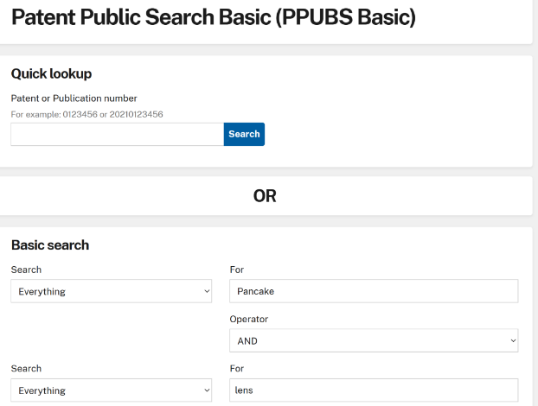
Task: Click the 'Basic search' section heading
Action: pyautogui.click(x=50, y=245)
